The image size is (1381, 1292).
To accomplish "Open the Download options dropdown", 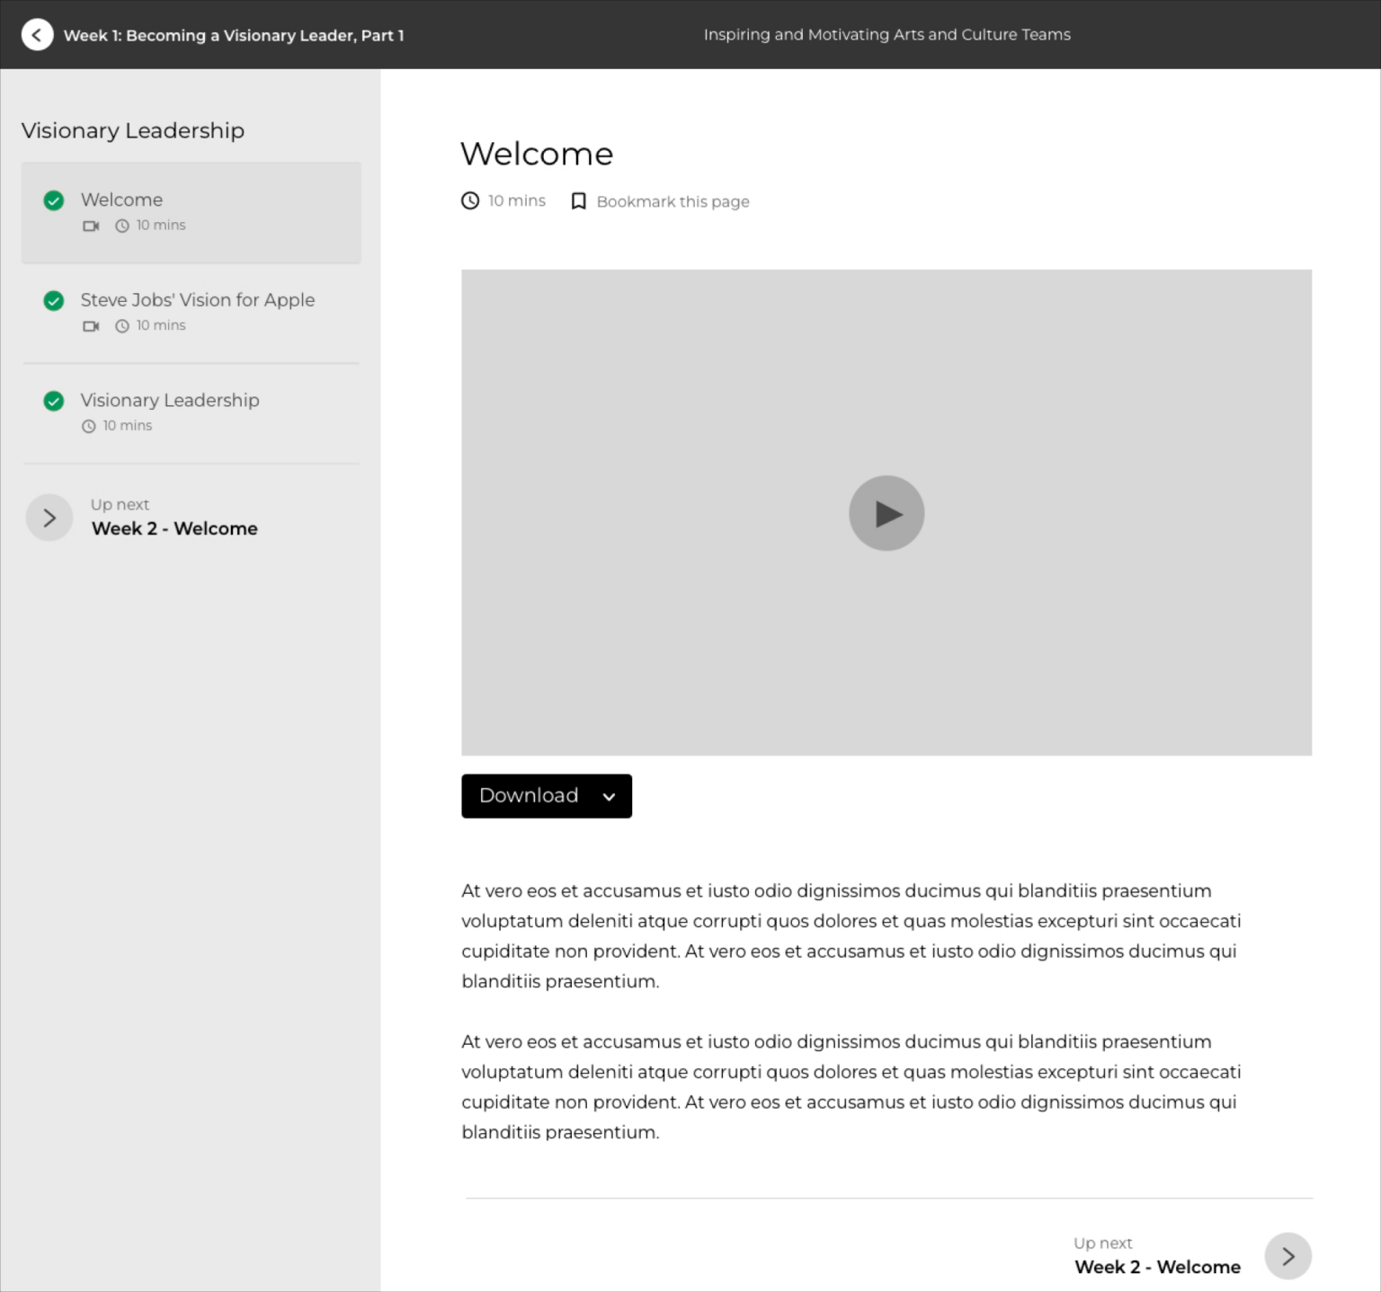I will point(609,796).
